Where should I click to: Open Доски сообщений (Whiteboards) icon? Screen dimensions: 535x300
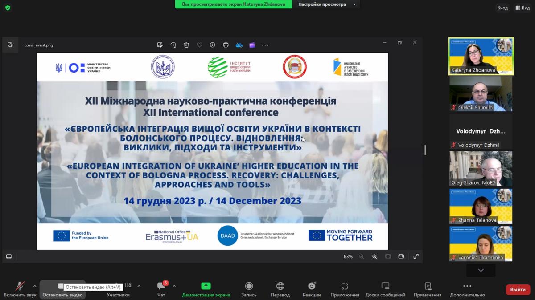tap(385, 286)
